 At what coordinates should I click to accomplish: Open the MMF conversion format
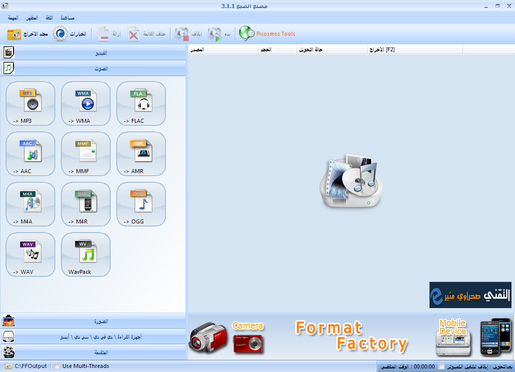tap(85, 154)
